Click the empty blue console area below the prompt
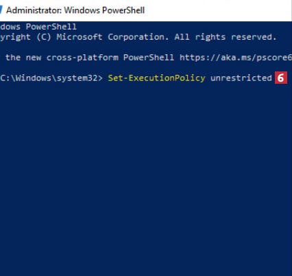Viewport: 292px width, 276px height. [x=146, y=179]
